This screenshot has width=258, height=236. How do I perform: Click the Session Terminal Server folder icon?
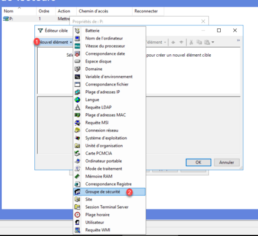click(77, 207)
